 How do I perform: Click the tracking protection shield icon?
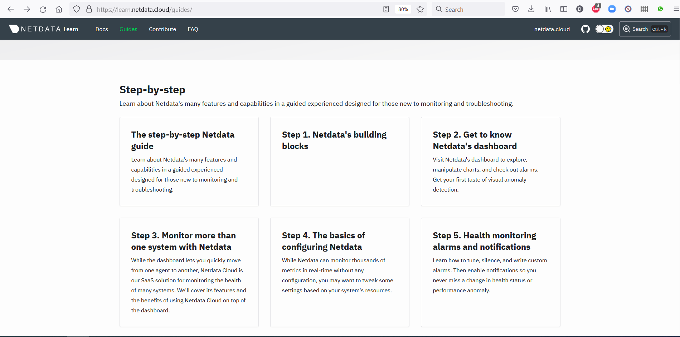pyautogui.click(x=77, y=9)
